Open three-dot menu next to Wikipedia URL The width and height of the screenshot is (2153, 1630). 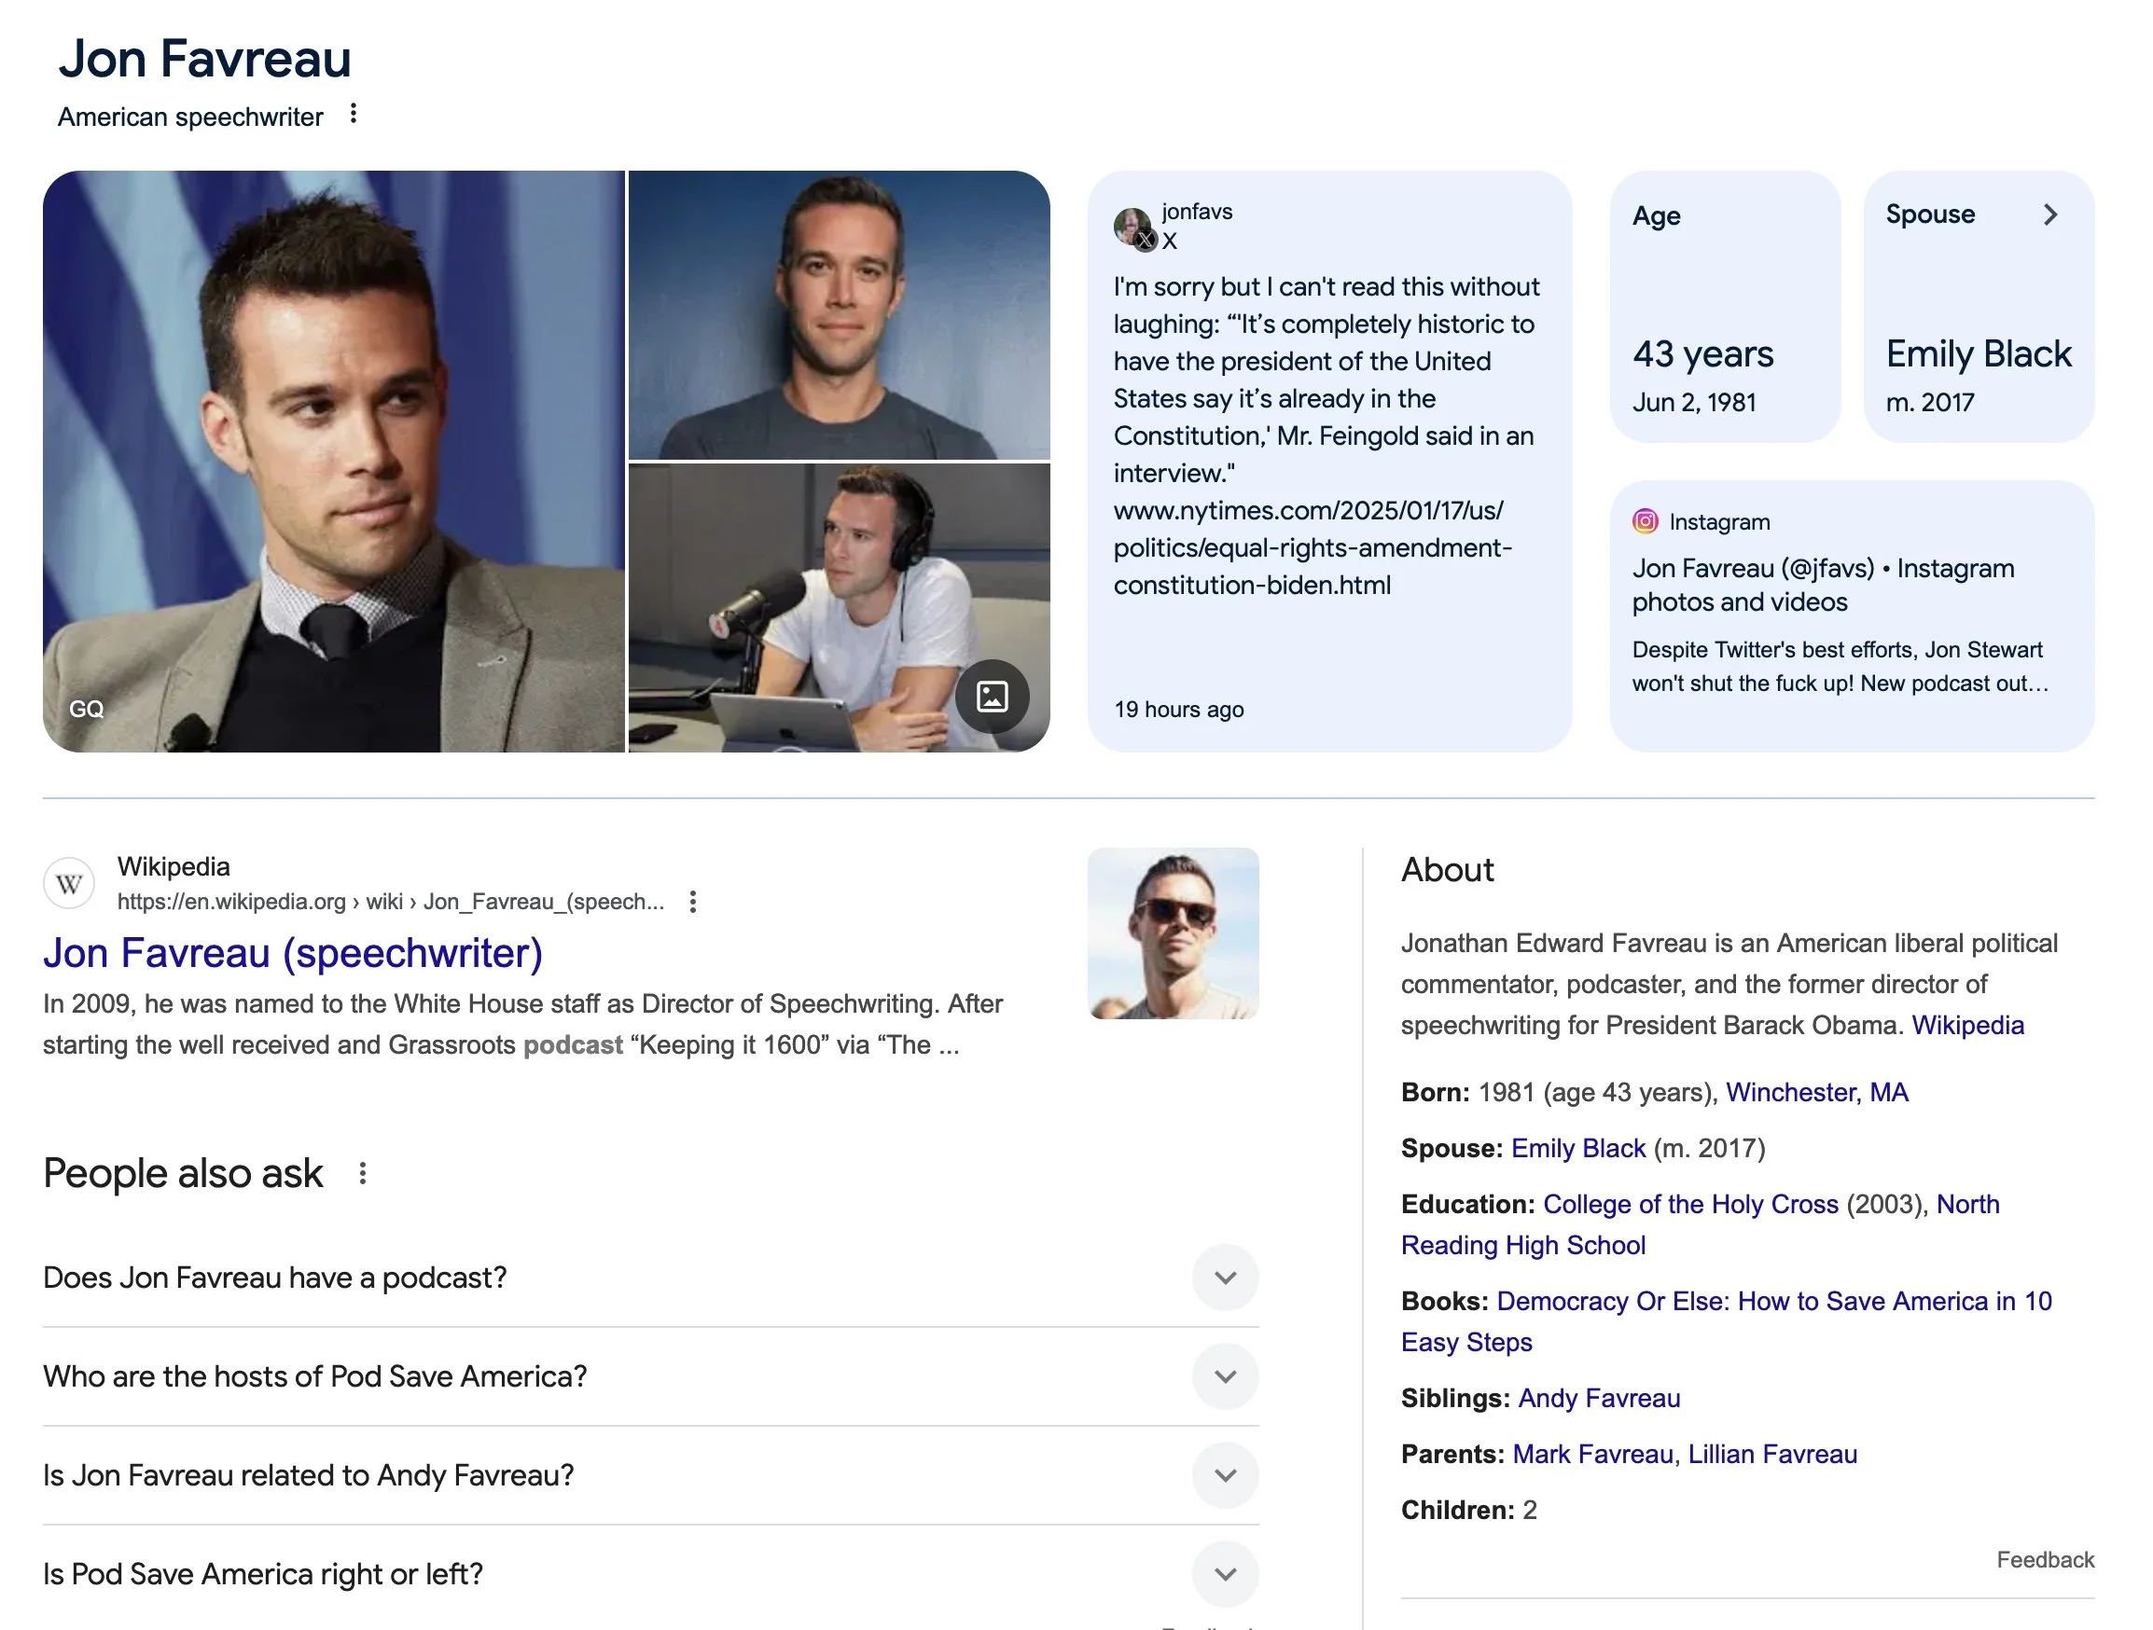click(692, 902)
